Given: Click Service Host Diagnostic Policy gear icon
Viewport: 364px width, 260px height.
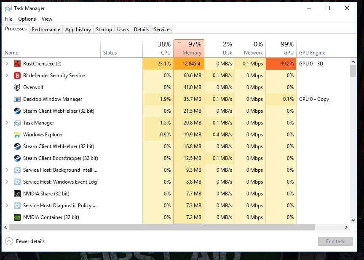Looking at the screenshot, I should coord(17,206).
